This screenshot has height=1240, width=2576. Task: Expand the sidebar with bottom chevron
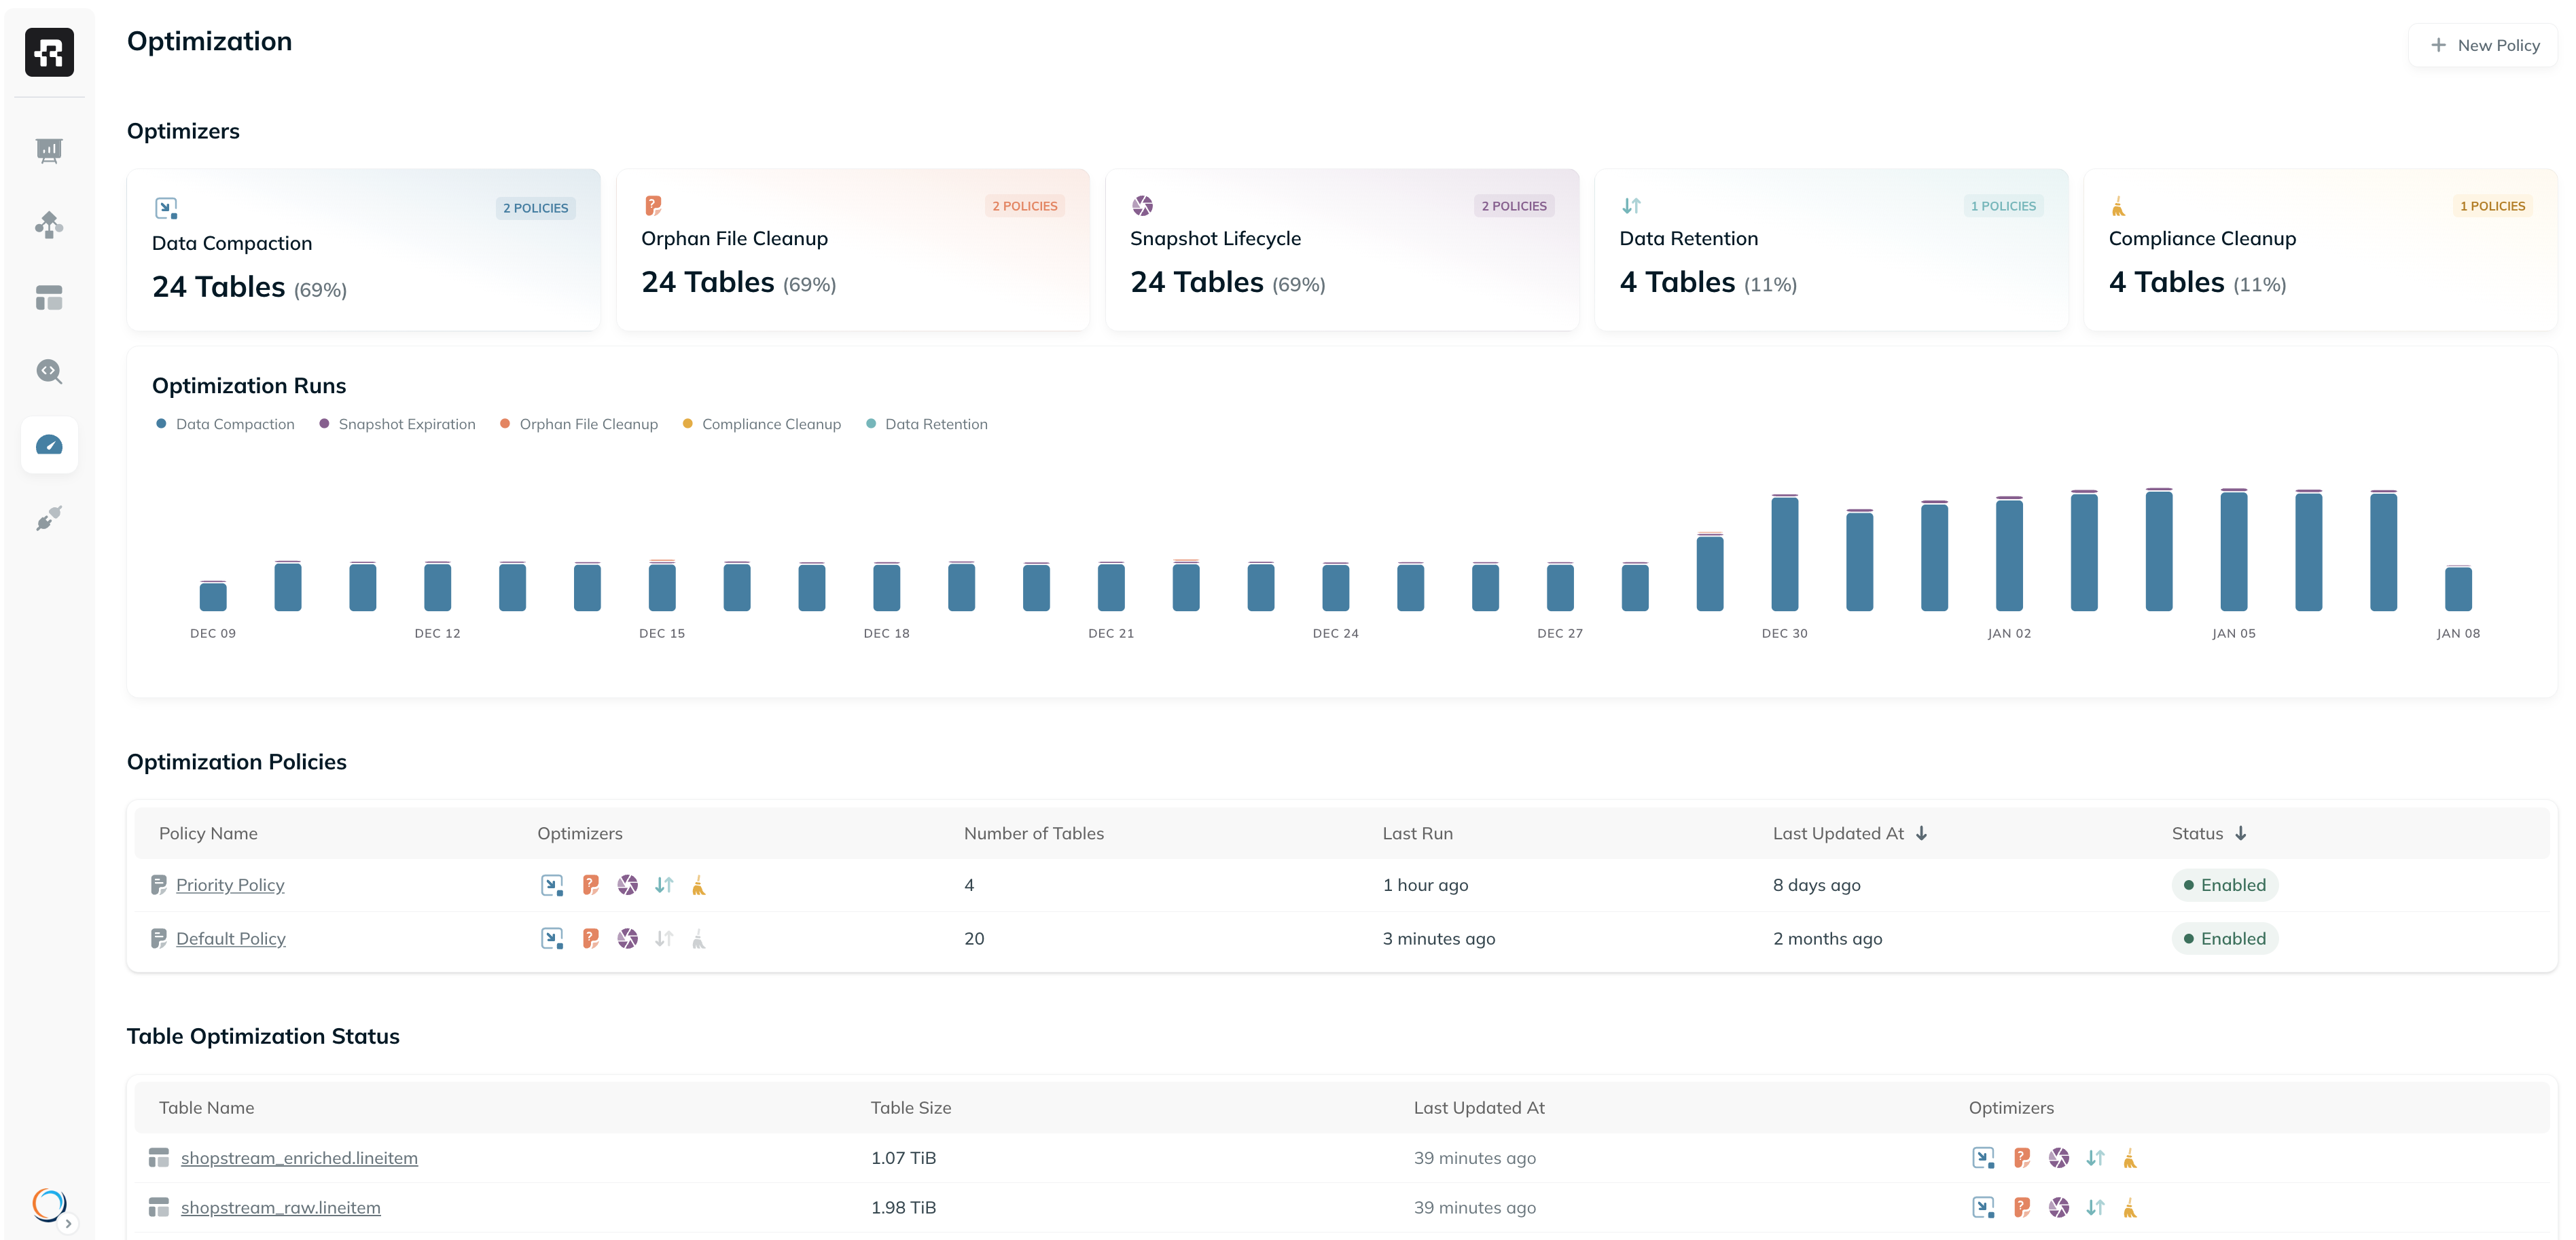click(68, 1223)
